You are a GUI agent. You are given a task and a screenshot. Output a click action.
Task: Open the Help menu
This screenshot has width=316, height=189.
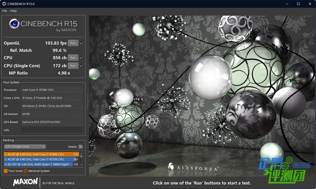13,11
